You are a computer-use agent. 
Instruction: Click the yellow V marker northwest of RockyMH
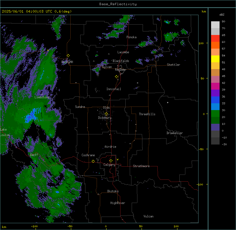coord(48,50)
